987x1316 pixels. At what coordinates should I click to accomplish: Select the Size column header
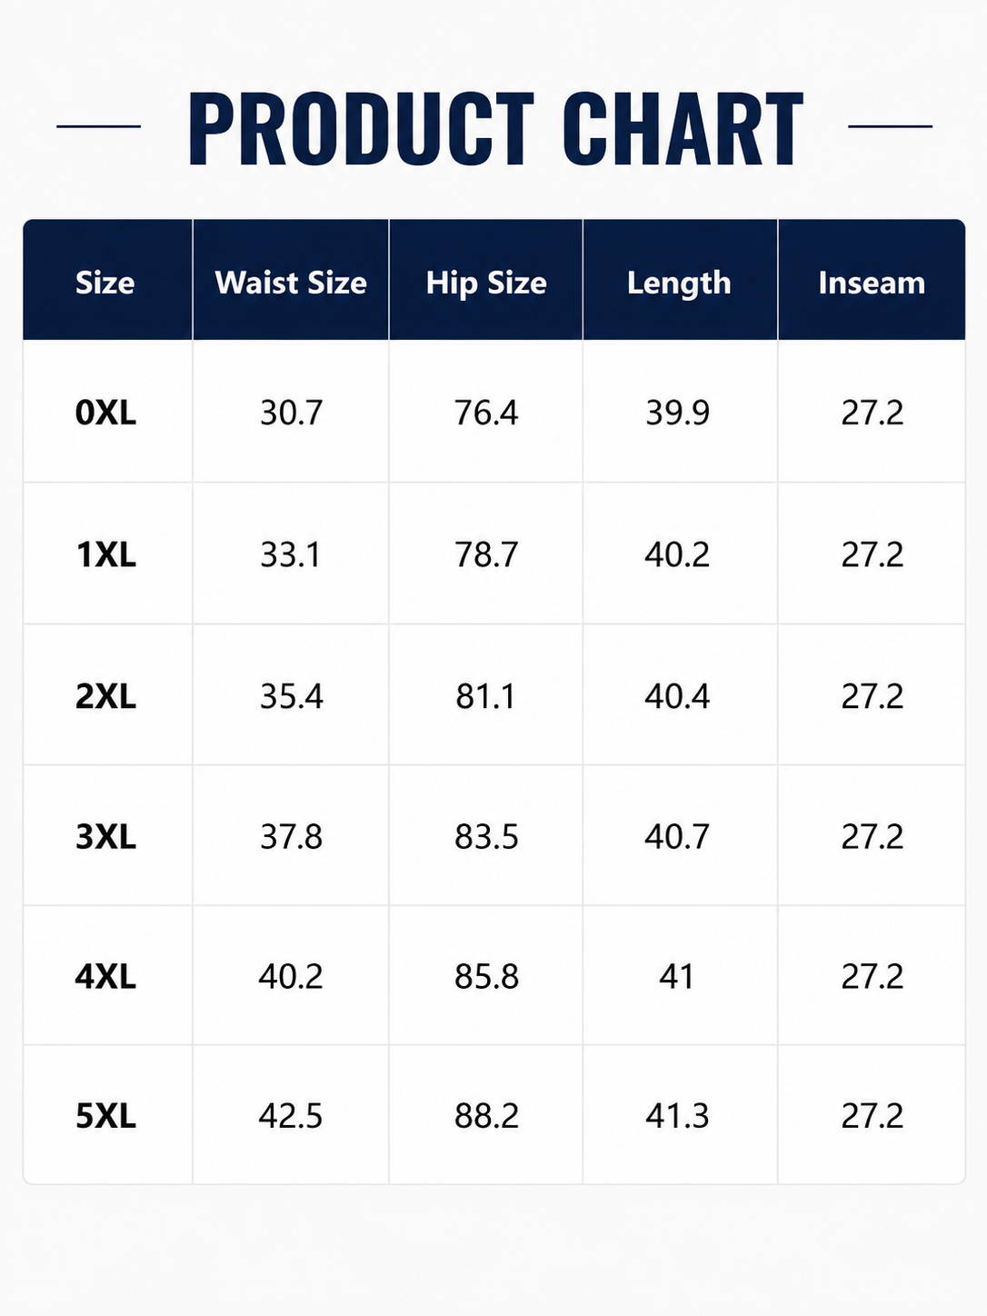coord(105,283)
